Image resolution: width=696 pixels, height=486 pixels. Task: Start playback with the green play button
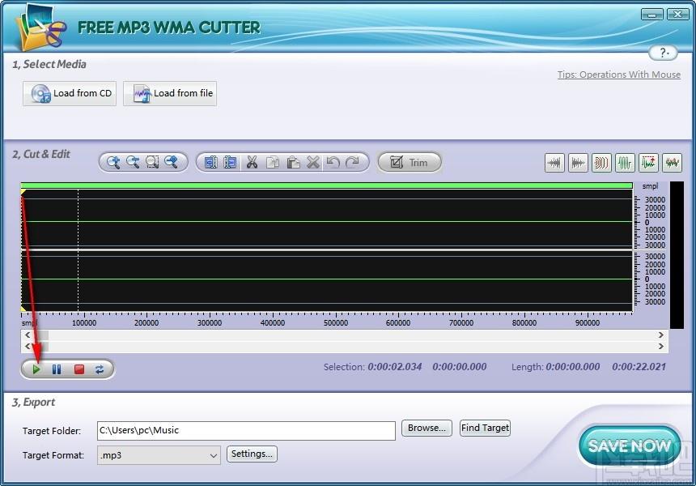tap(36, 369)
